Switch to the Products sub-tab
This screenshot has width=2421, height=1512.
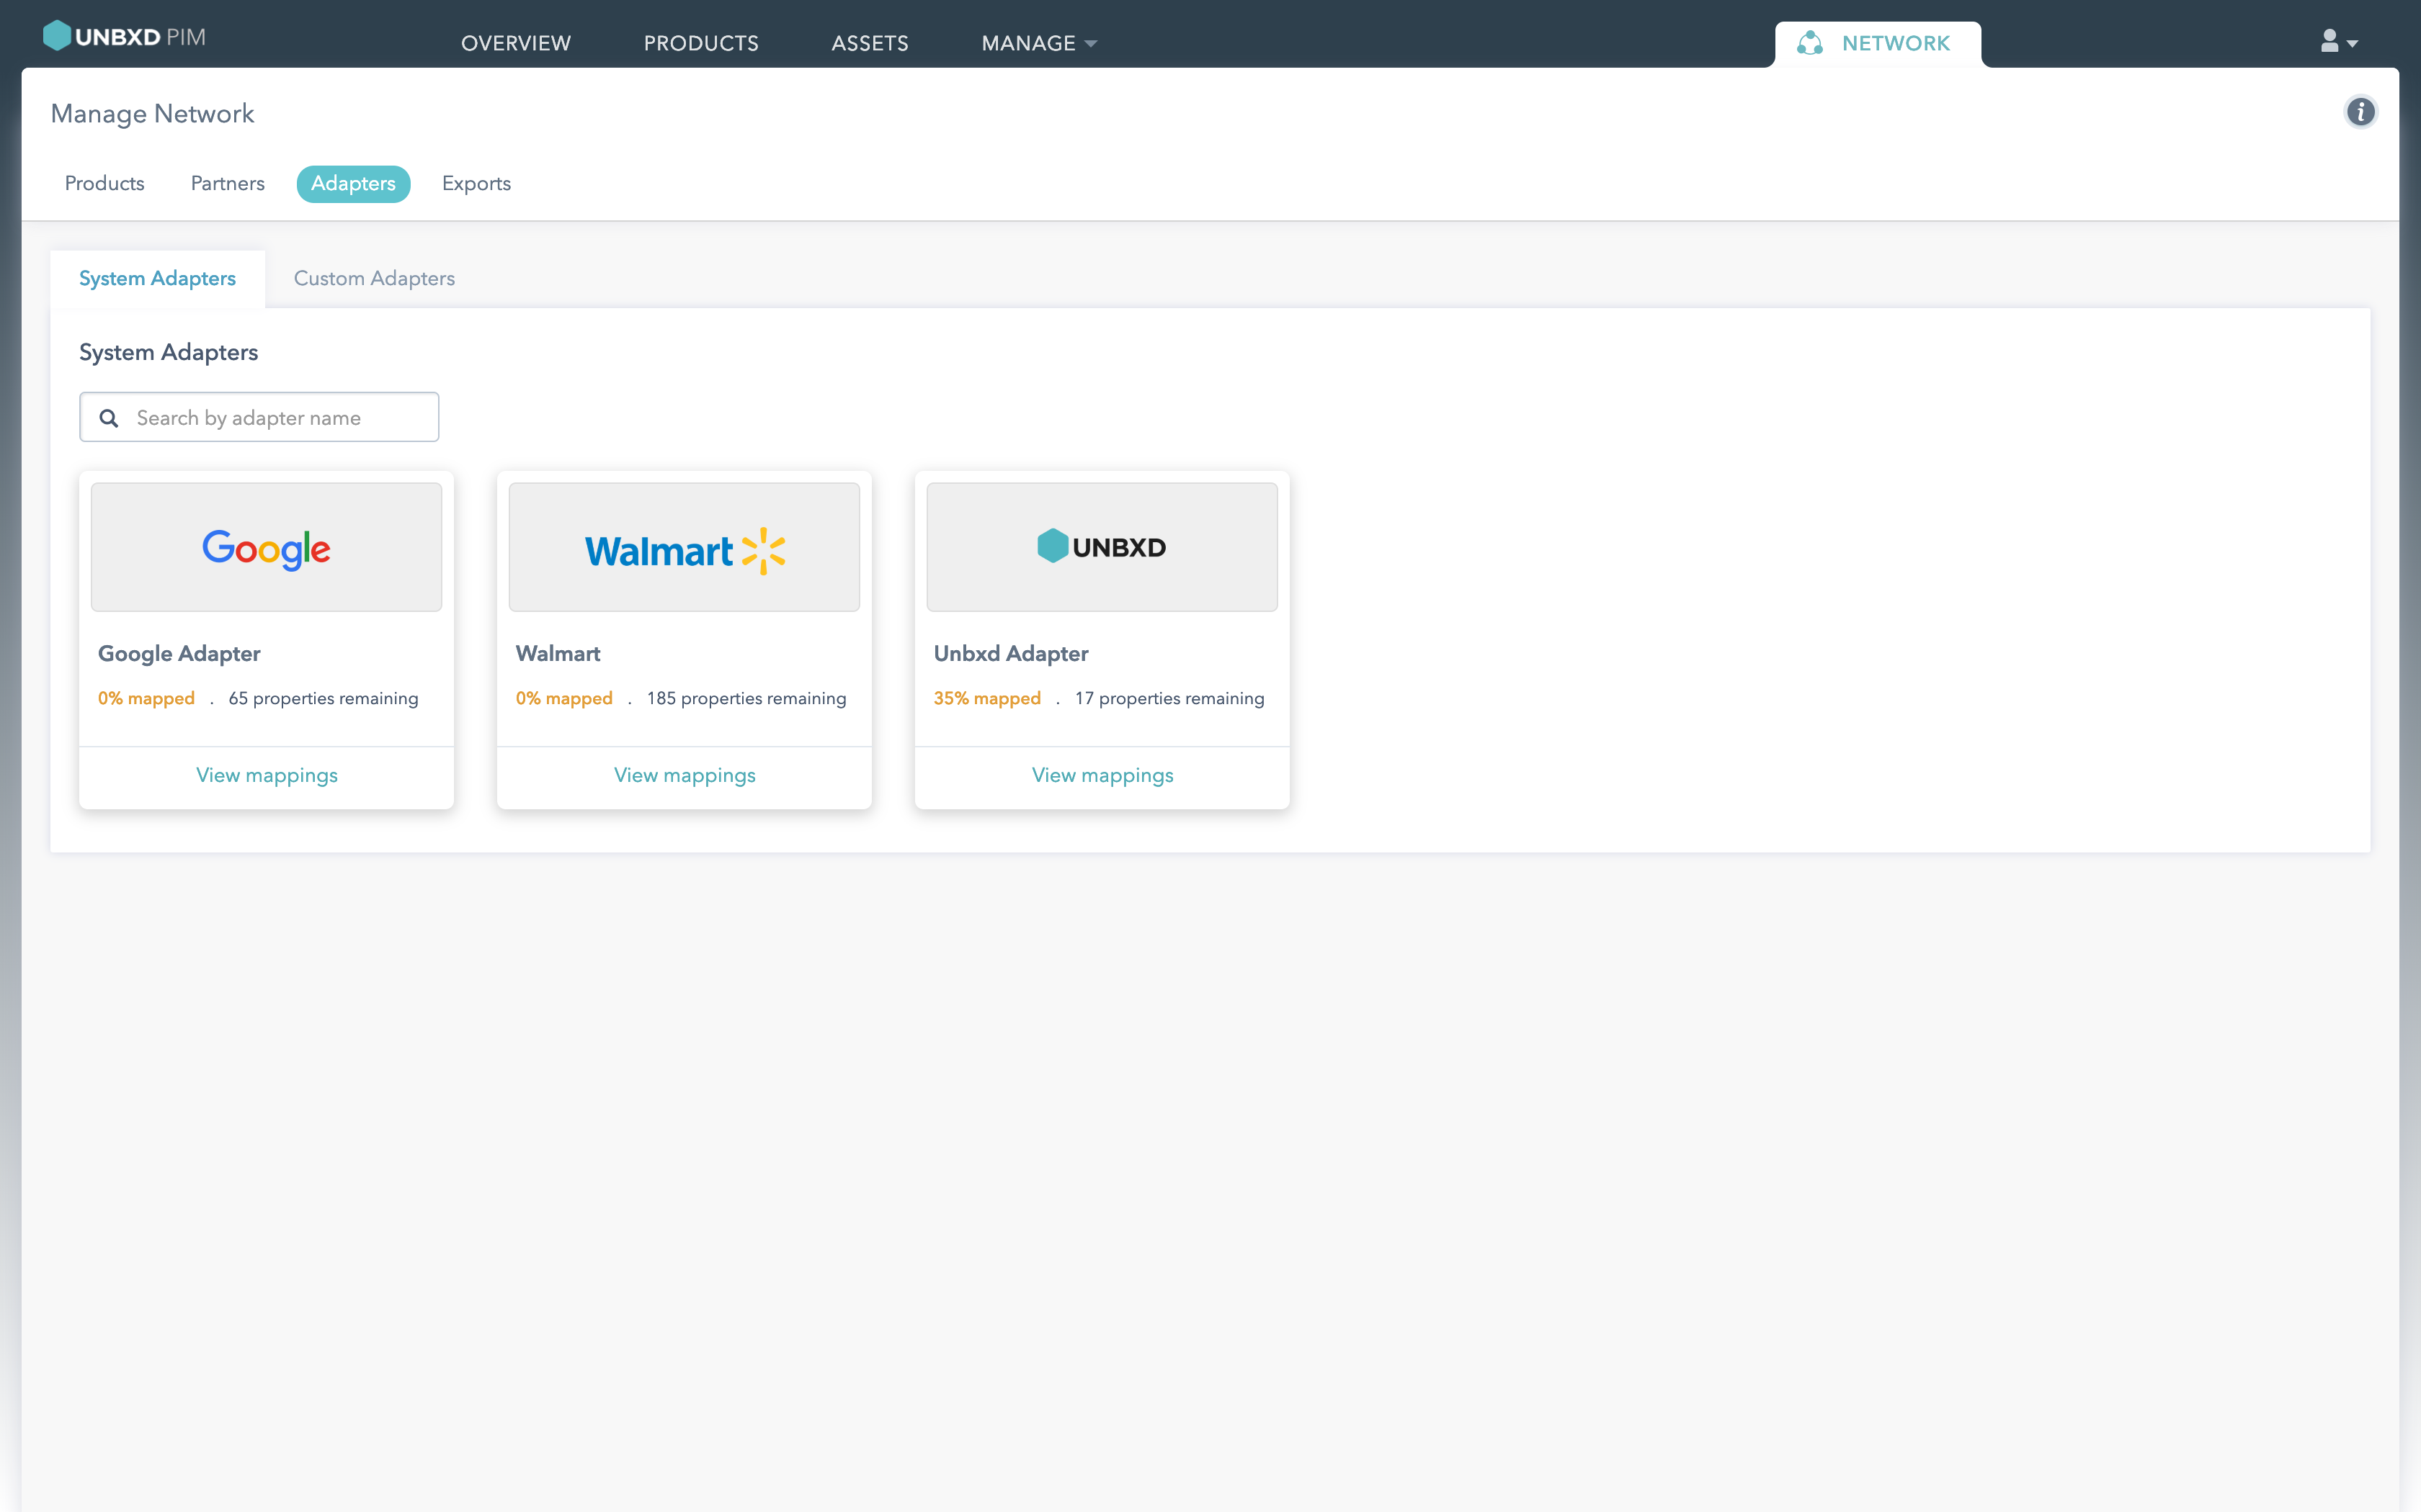105,183
